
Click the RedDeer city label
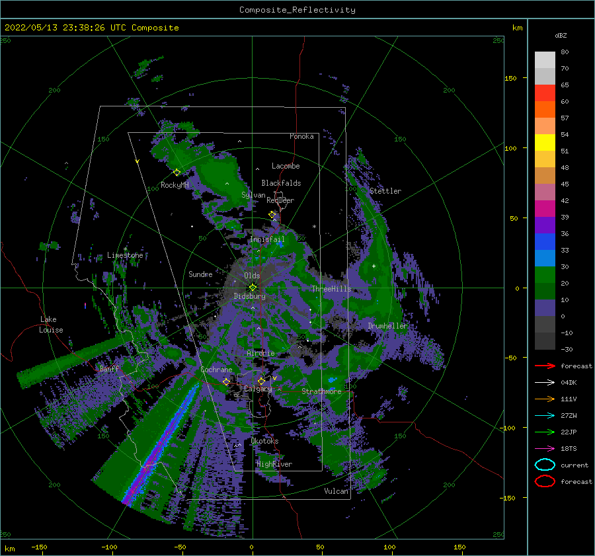(280, 200)
